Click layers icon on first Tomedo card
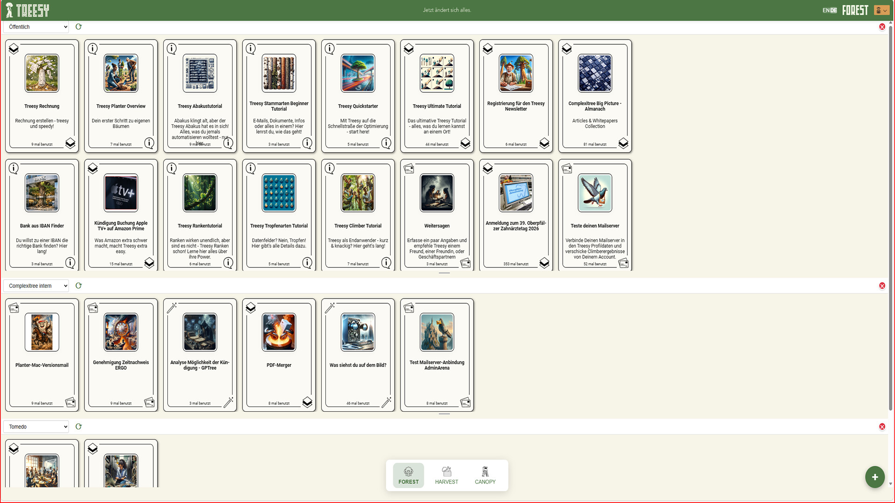Viewport: 895px width, 503px height. [14, 449]
